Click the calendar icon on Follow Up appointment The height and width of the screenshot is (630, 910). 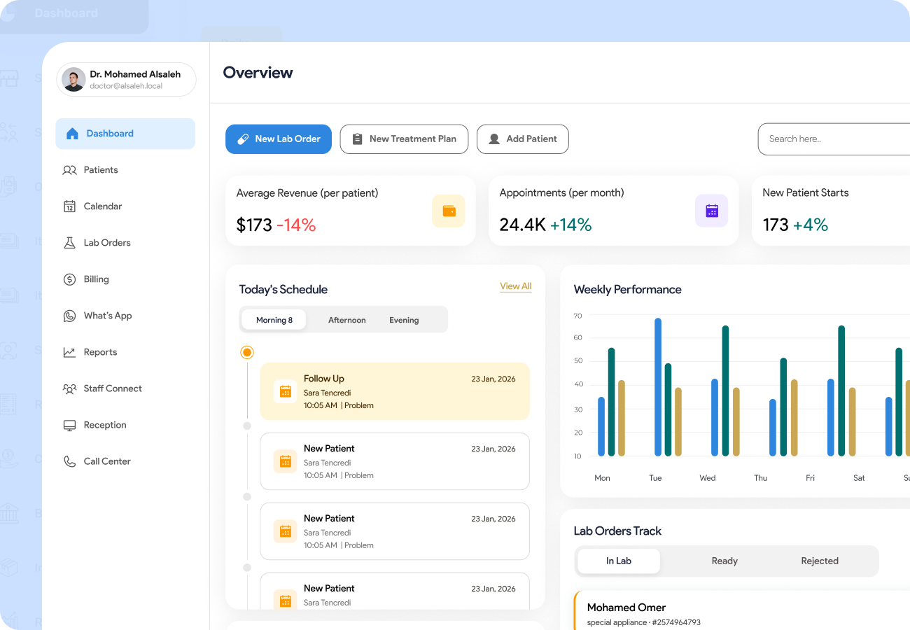(285, 391)
